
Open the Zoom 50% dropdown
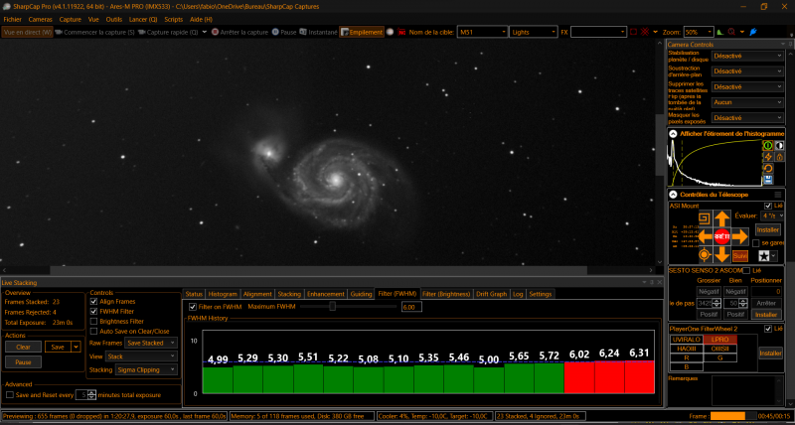click(x=699, y=32)
